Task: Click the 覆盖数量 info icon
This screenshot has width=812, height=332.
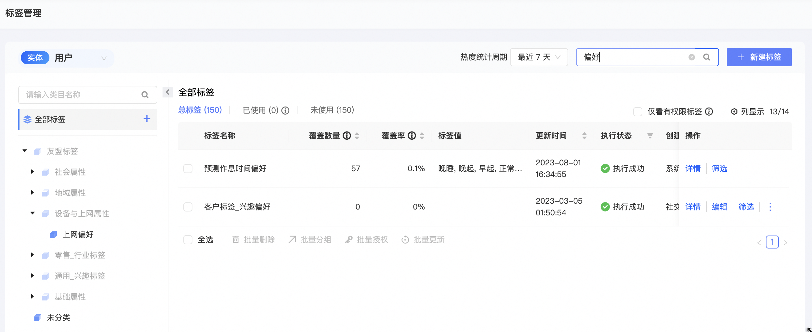Action: click(347, 135)
